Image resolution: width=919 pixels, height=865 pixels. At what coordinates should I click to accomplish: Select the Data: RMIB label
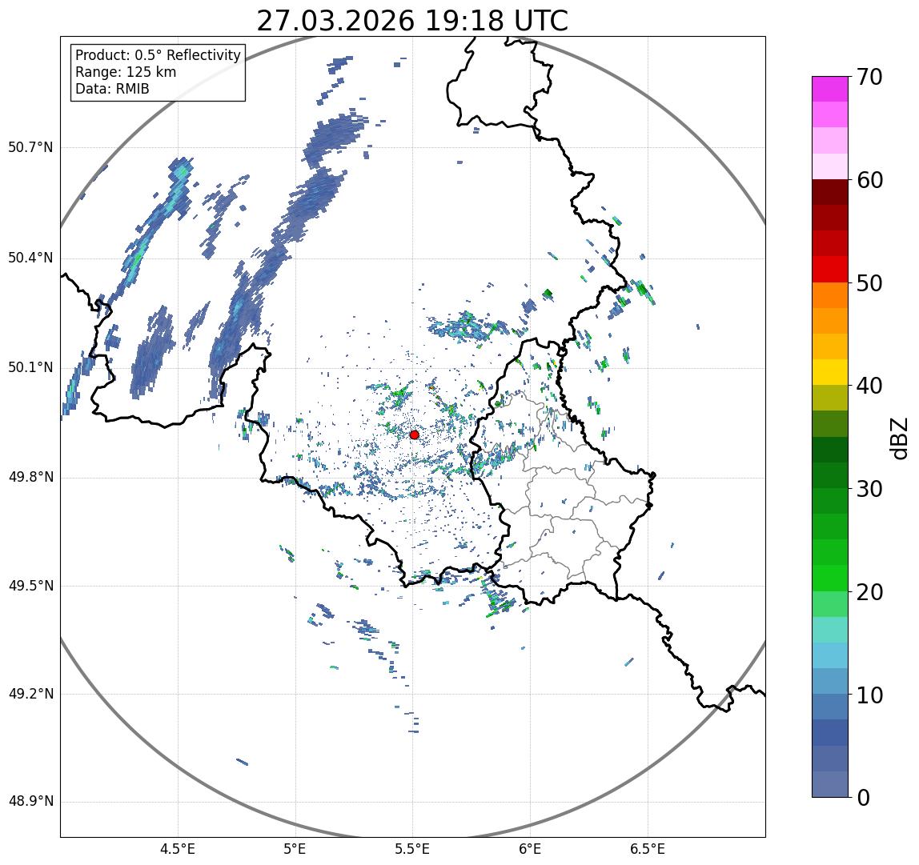pos(113,89)
